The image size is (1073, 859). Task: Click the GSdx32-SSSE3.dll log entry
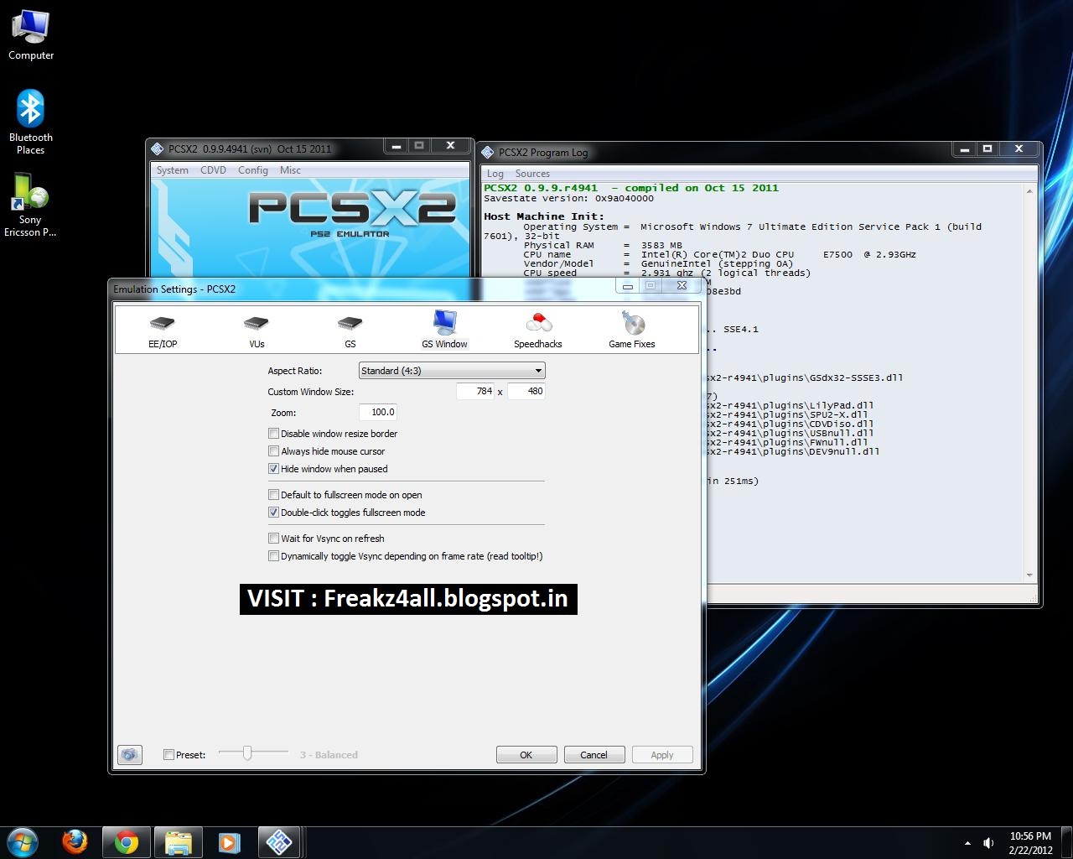tap(806, 377)
